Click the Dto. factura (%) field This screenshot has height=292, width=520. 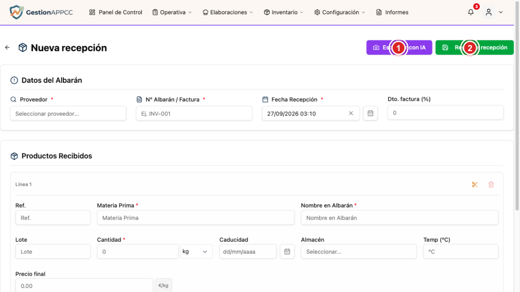click(x=446, y=113)
